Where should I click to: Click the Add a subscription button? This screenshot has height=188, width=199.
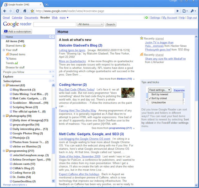click(x=17, y=31)
